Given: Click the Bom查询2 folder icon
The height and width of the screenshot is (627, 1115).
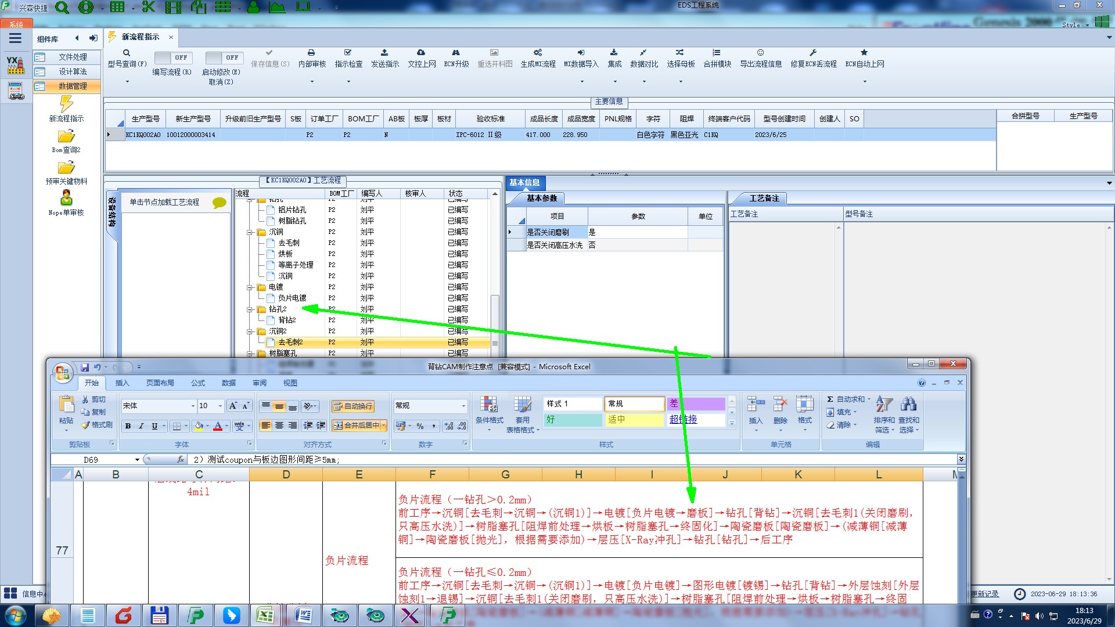Looking at the screenshot, I should coord(66,137).
